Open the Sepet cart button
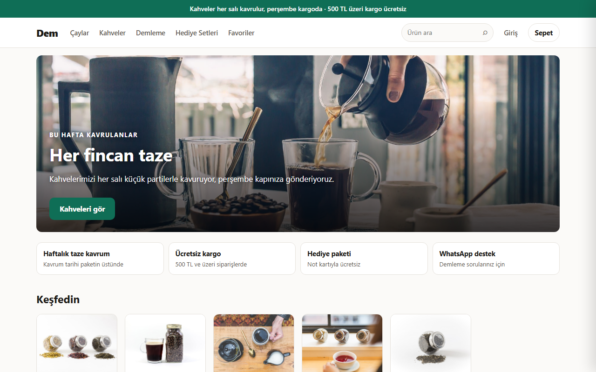Screen dimensions: 596x372 tap(543, 33)
